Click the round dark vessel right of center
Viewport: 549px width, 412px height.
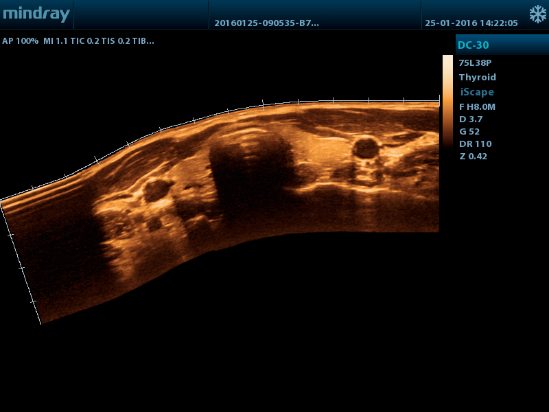click(366, 148)
